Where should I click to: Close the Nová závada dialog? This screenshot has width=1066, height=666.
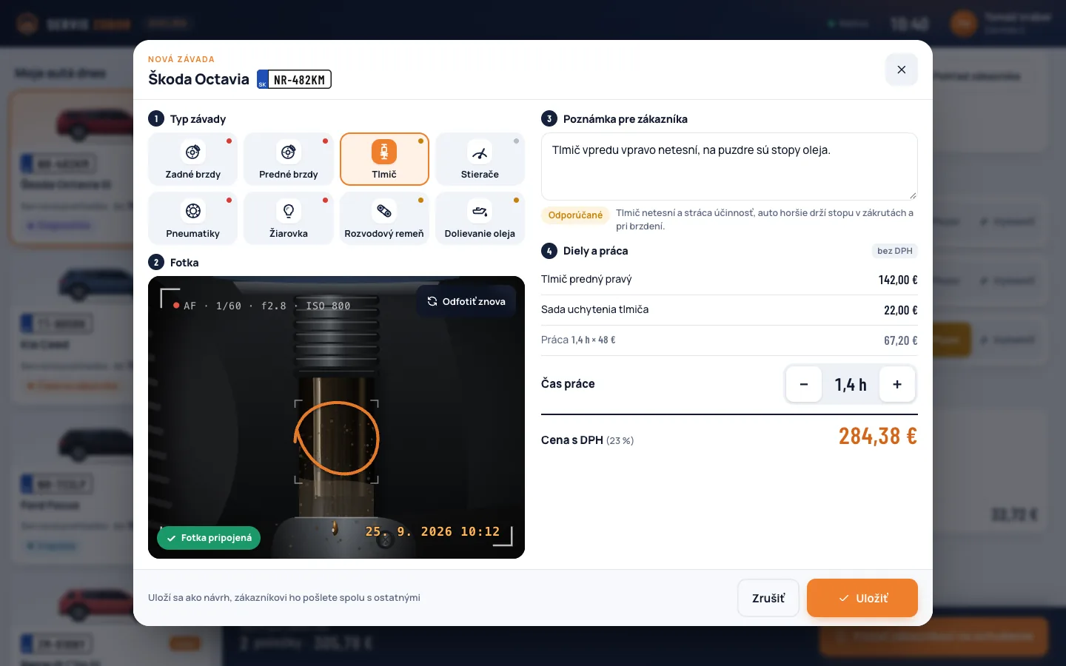pos(902,70)
